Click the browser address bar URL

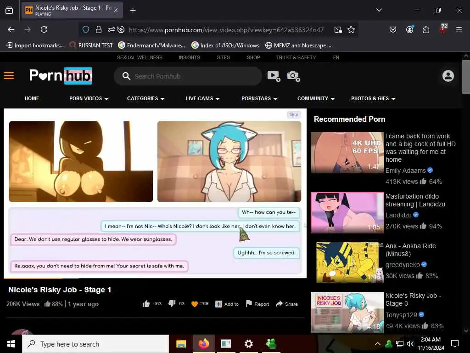coord(226,30)
